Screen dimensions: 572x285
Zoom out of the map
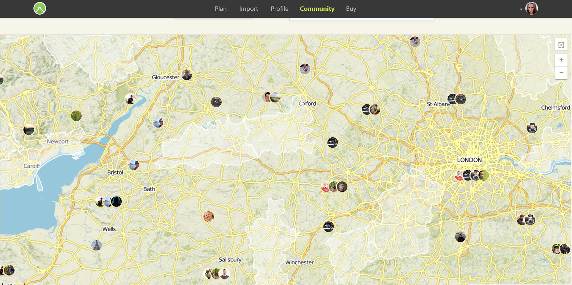[x=561, y=73]
